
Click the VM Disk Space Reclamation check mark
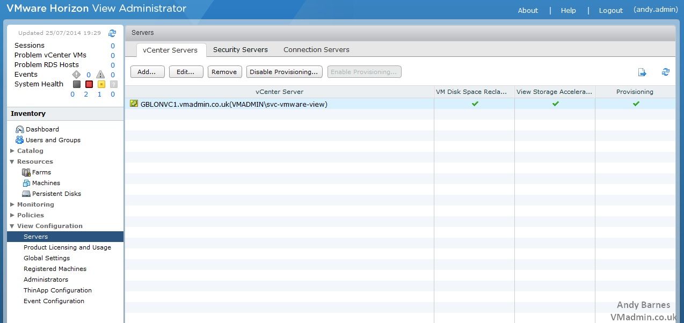[475, 104]
